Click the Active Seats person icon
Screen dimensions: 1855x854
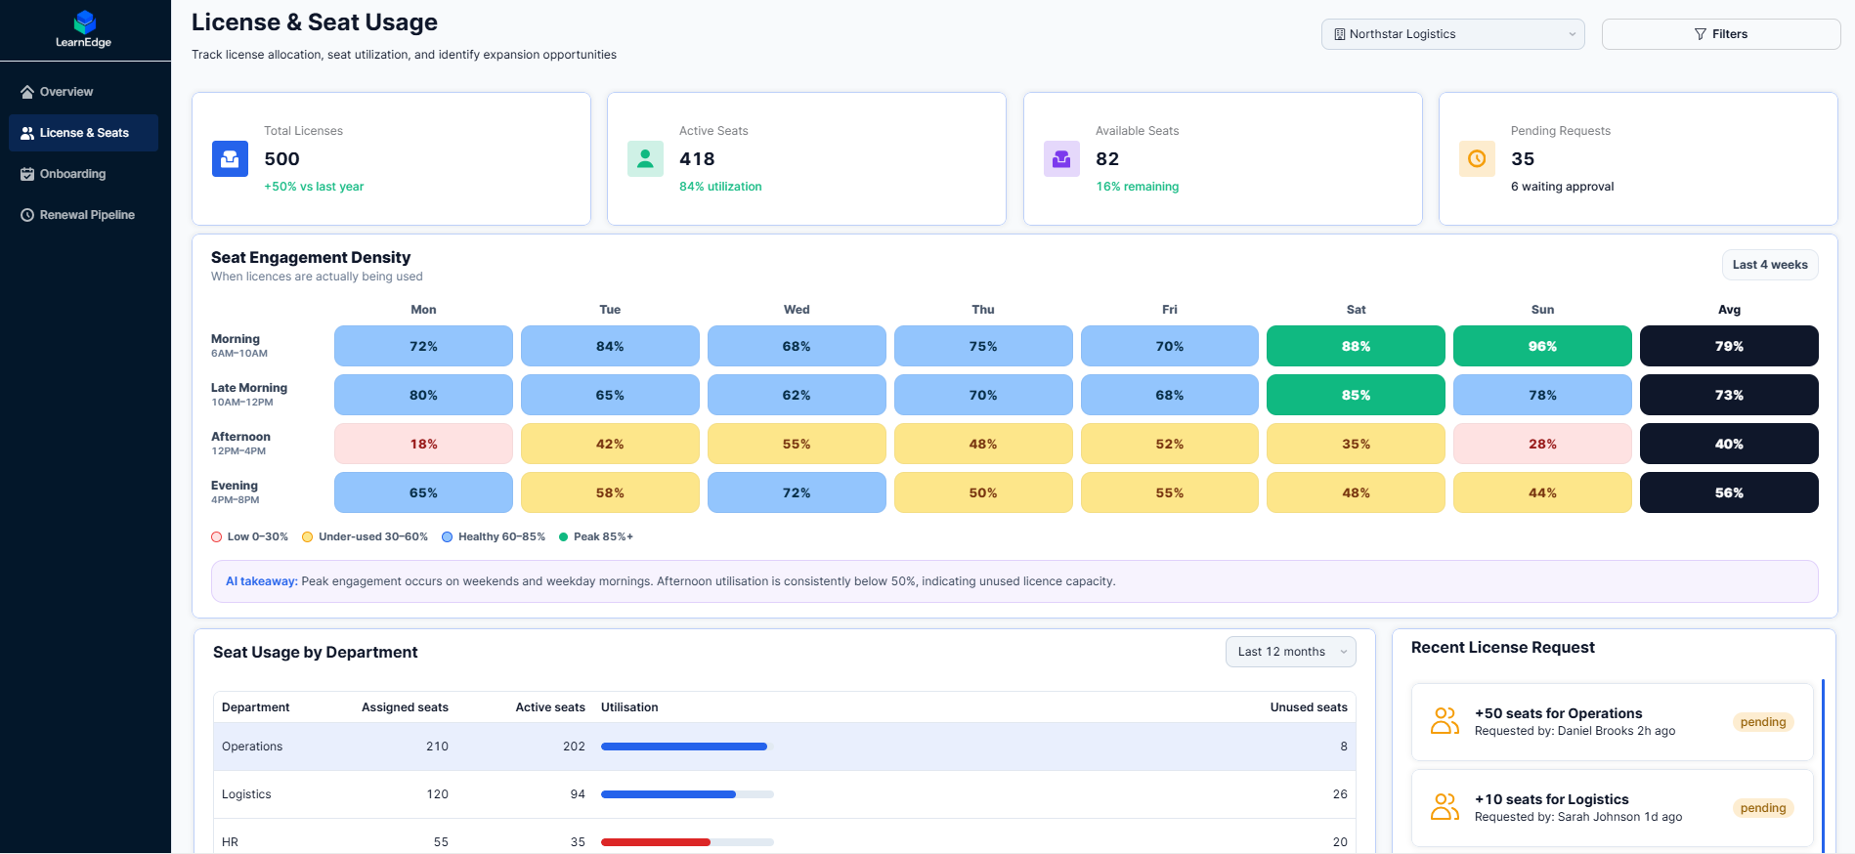click(645, 158)
